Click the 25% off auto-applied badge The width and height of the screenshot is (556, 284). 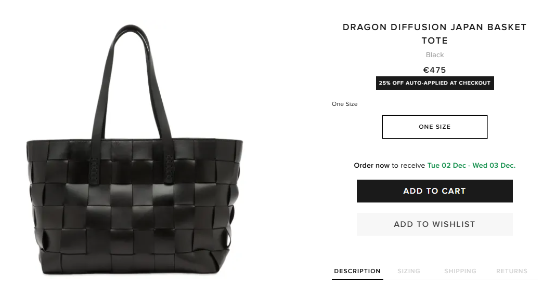click(x=435, y=83)
